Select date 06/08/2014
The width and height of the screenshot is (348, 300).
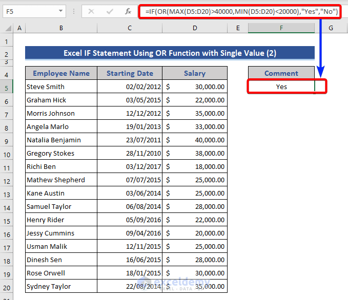point(130,206)
